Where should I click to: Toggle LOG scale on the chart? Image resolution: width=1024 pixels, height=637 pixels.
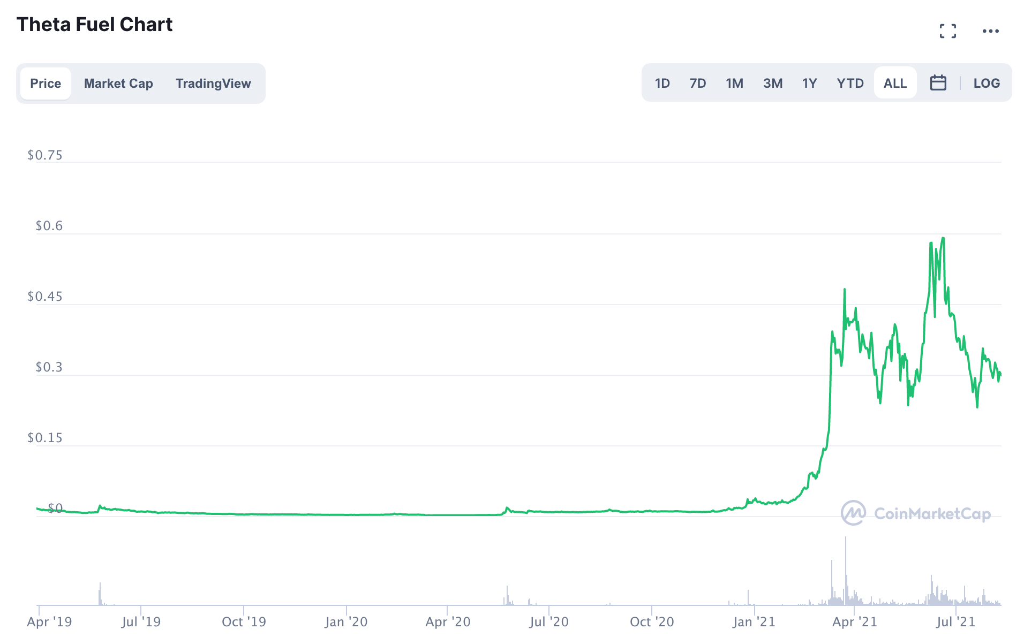click(986, 83)
